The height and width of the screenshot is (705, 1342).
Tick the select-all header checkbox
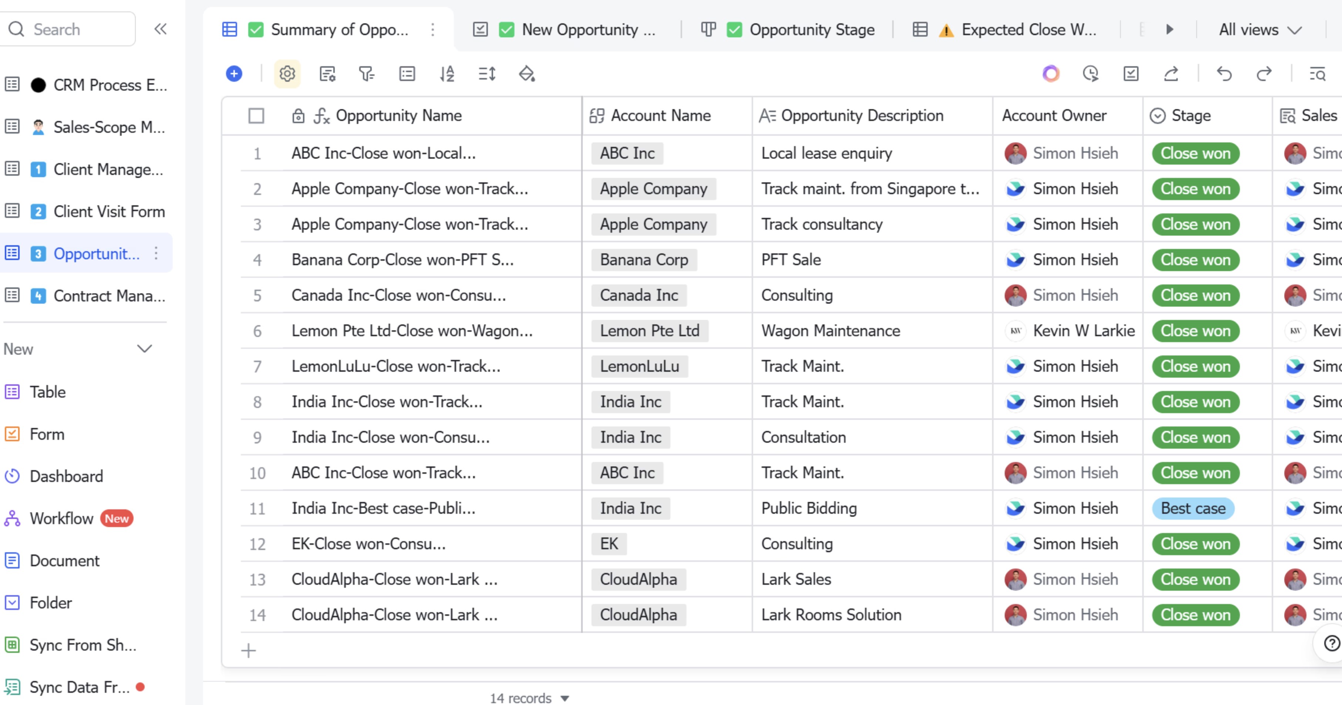point(256,115)
